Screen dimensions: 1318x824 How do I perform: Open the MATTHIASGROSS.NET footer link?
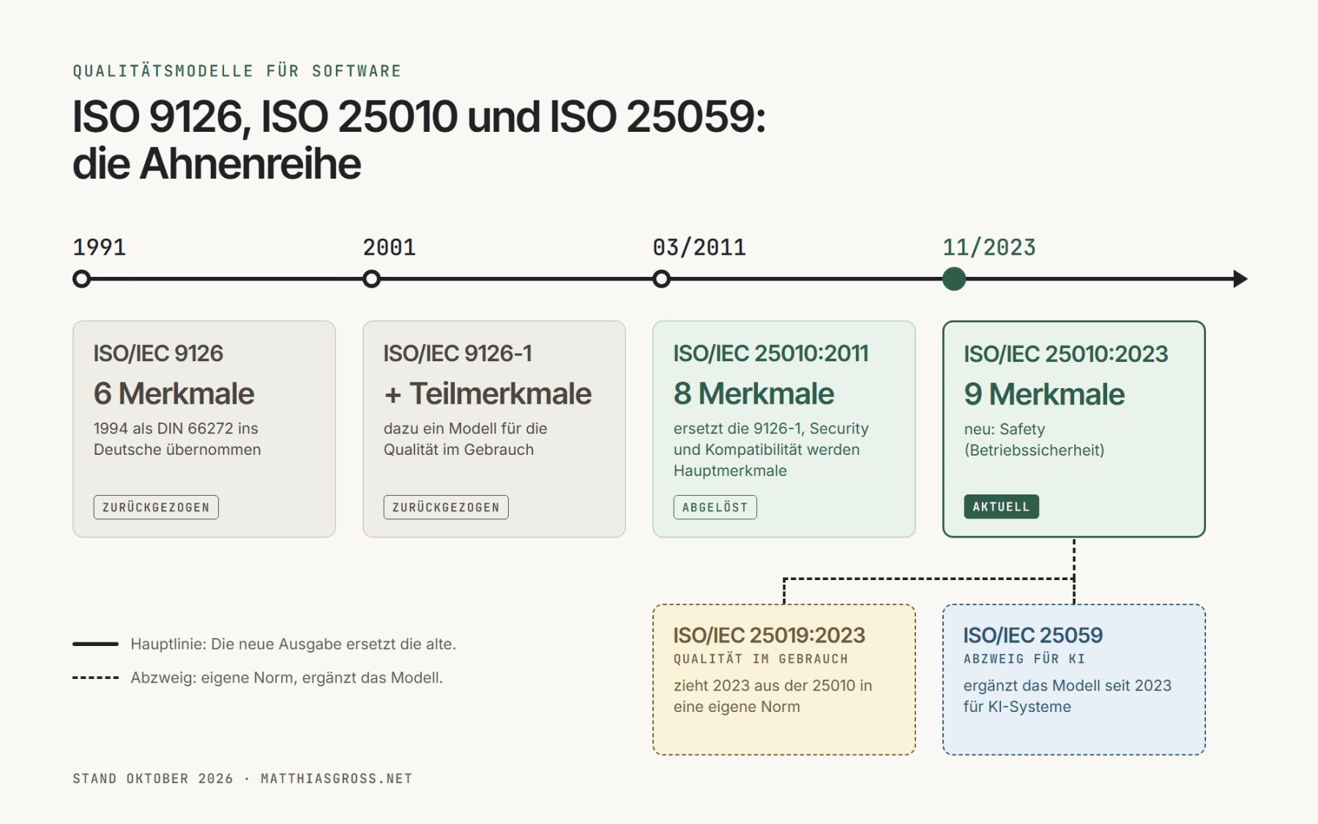click(x=337, y=779)
